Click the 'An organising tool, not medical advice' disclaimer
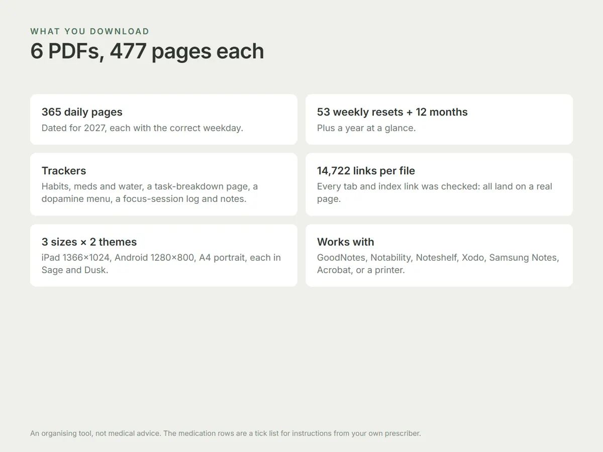Screen dimensions: 603x452 [226, 433]
